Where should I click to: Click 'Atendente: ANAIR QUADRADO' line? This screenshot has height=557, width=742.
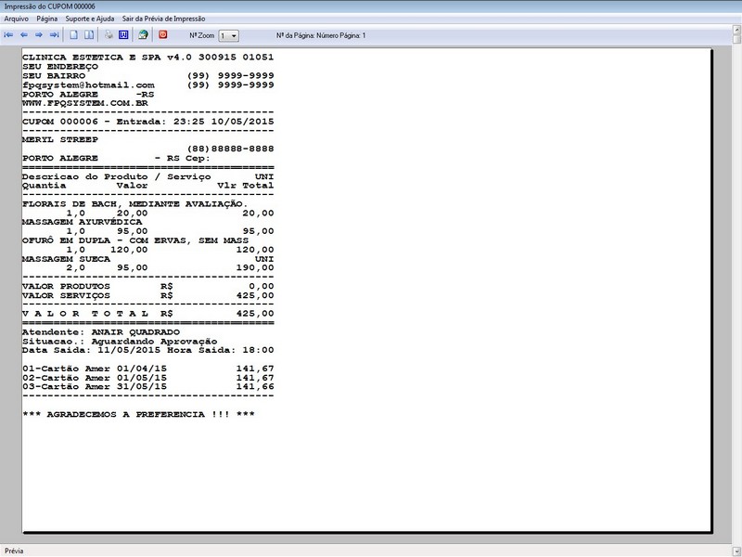(101, 332)
